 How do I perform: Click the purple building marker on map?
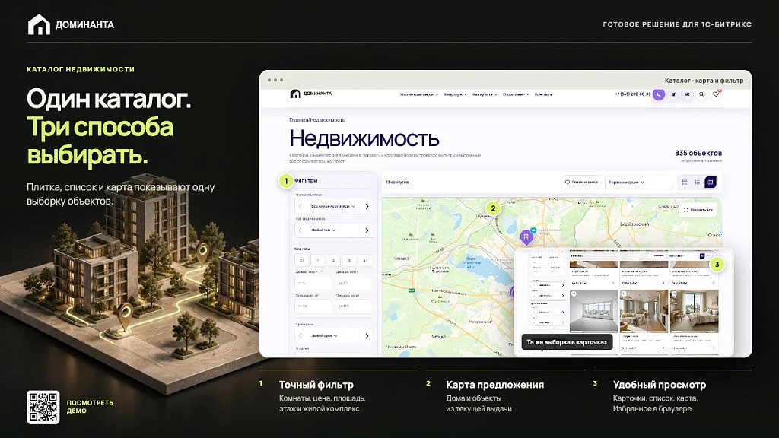pyautogui.click(x=526, y=237)
